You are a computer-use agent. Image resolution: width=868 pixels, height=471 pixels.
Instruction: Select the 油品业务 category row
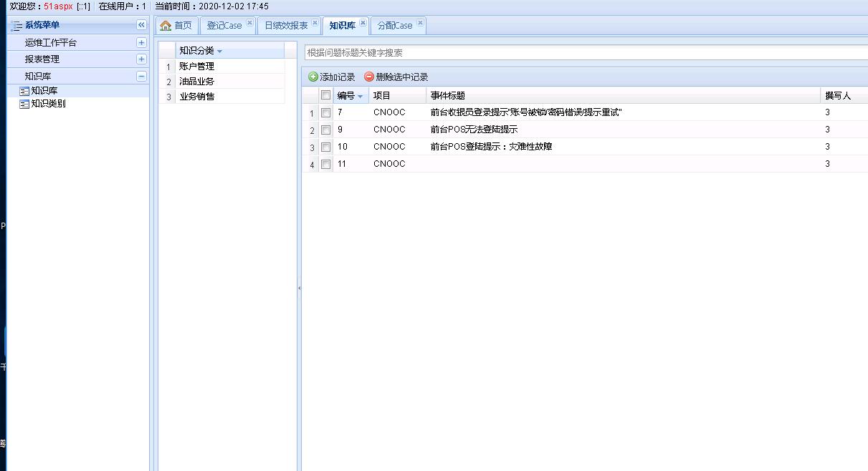click(x=196, y=82)
